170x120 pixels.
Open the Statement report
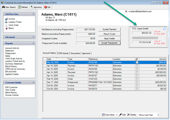9,51
